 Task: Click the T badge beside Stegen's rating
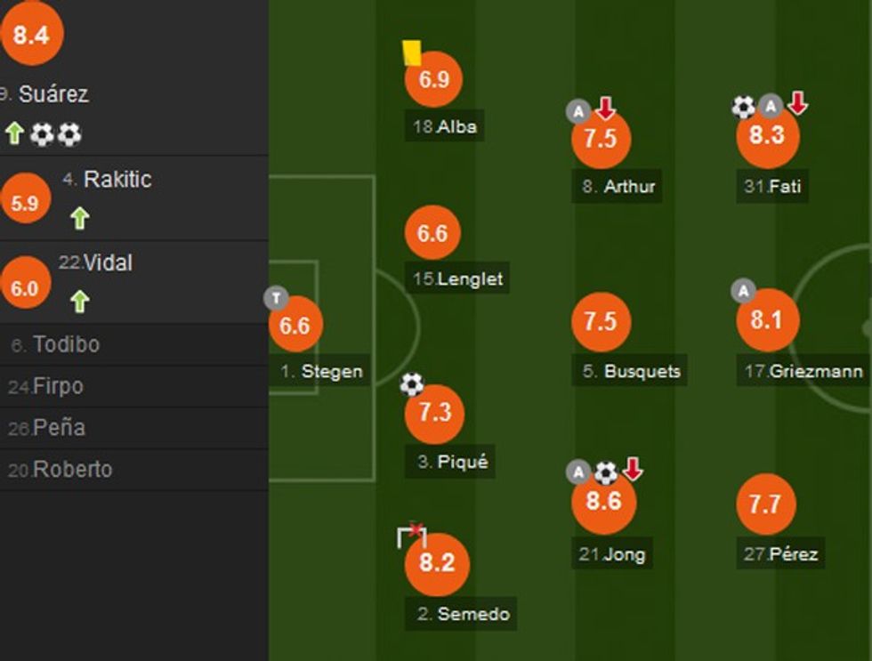click(x=276, y=299)
